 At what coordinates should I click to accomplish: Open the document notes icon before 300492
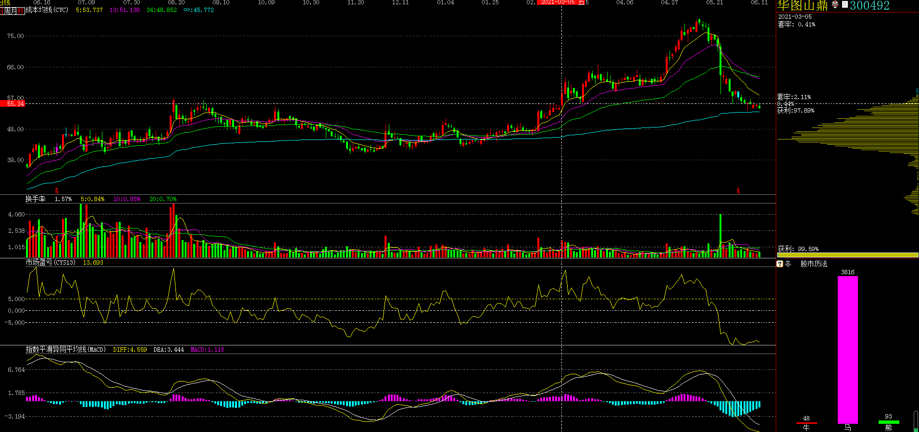pos(844,5)
